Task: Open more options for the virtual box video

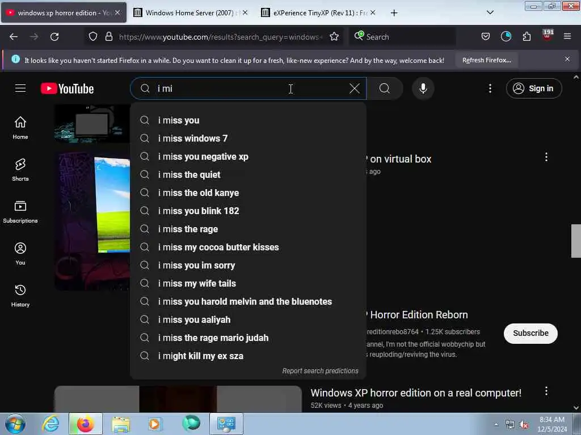Action: click(x=546, y=157)
